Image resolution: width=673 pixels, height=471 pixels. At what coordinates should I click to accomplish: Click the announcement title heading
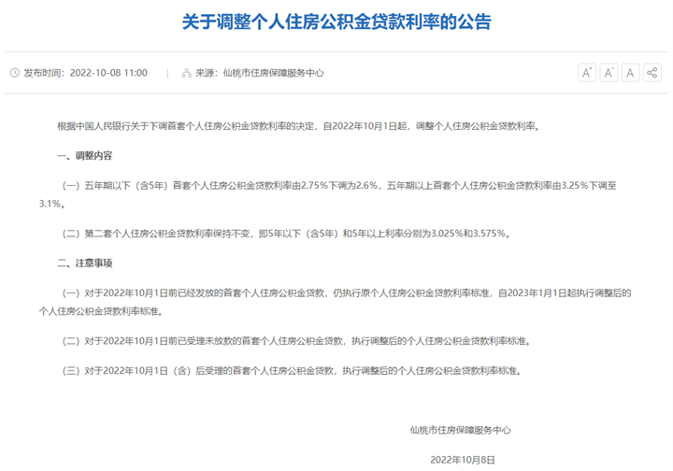click(336, 22)
